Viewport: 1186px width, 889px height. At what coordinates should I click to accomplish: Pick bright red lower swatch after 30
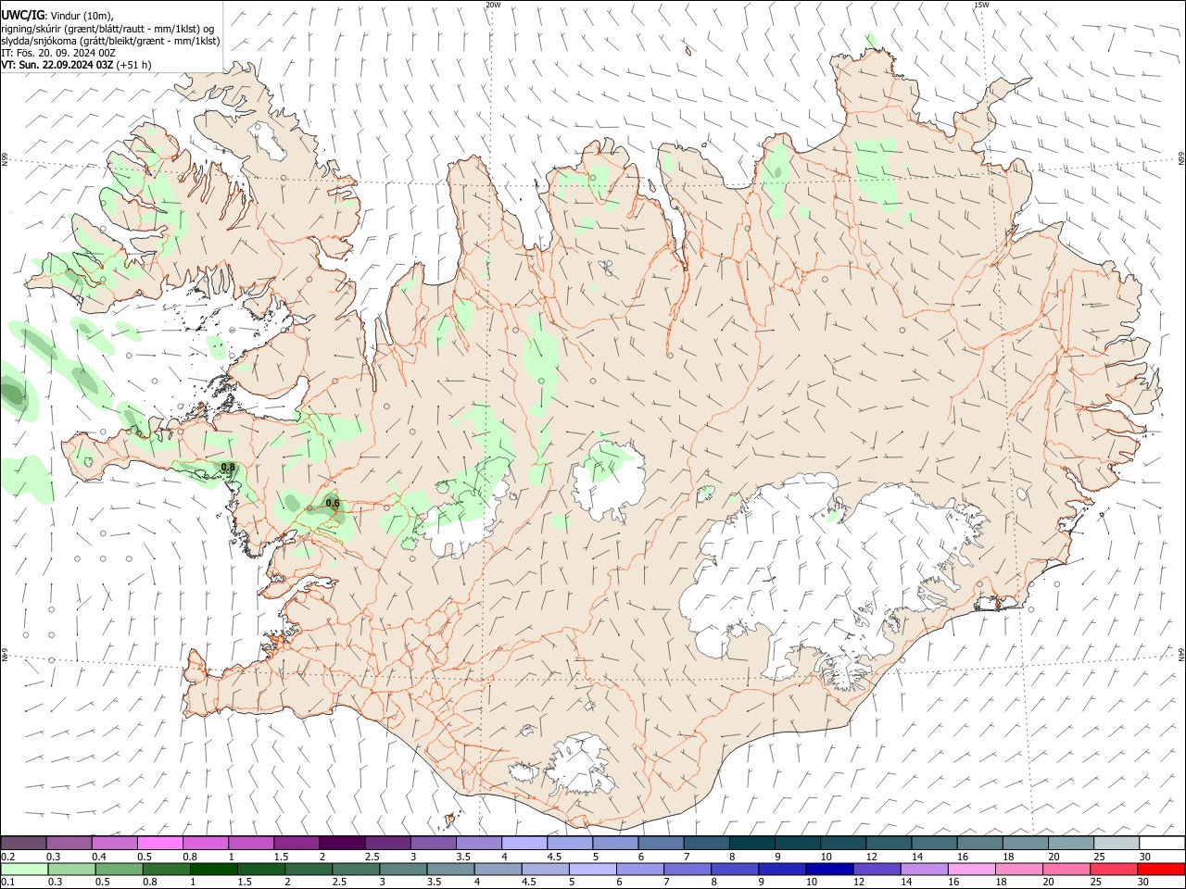[x=1160, y=869]
